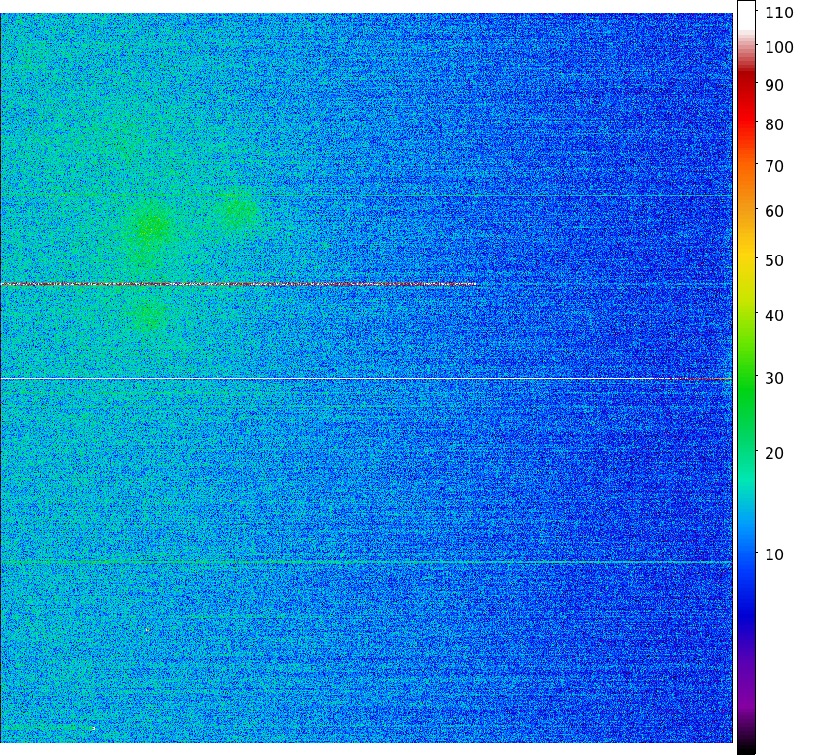Click the black bottom end of the colorbar
The height and width of the screenshot is (755, 837).
pos(746,747)
